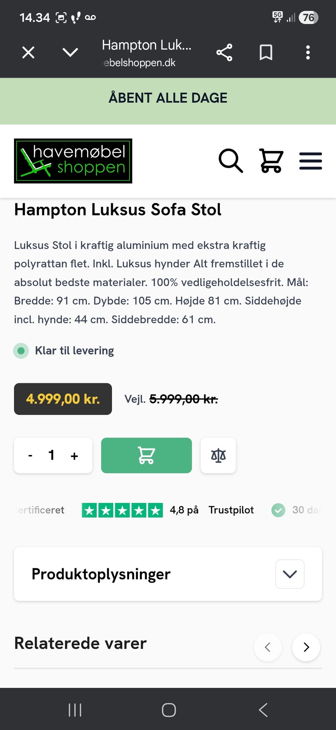Show previous related products with left arrow
This screenshot has width=336, height=730.
coord(268,647)
